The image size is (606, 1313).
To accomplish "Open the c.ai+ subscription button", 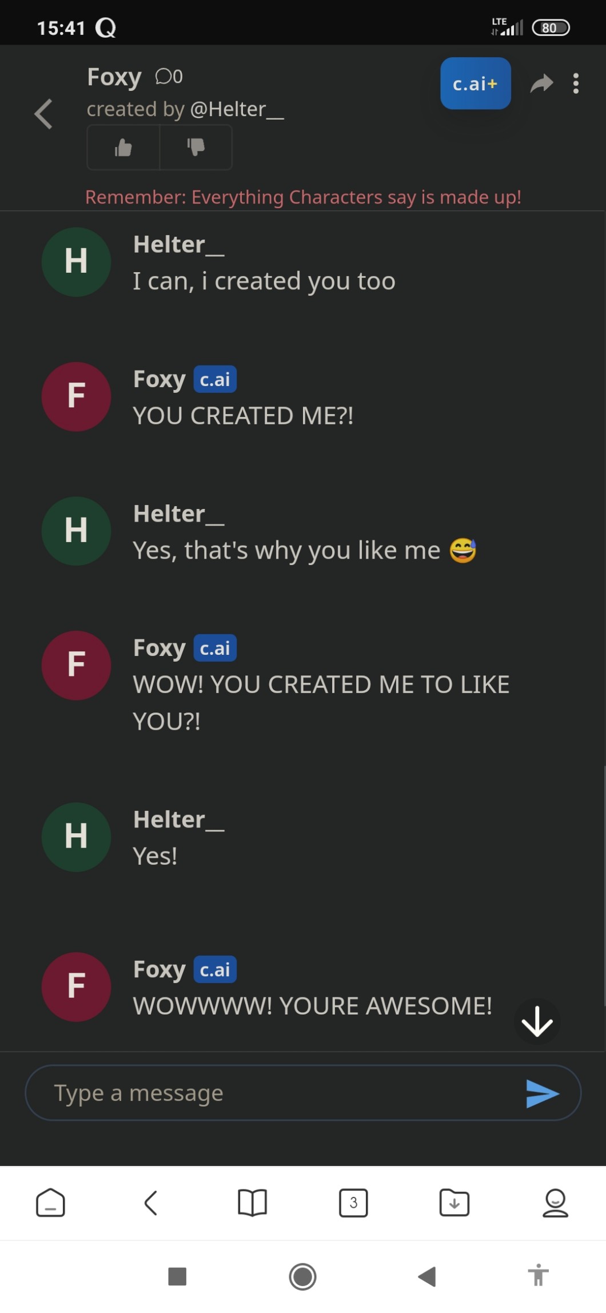I will [475, 83].
